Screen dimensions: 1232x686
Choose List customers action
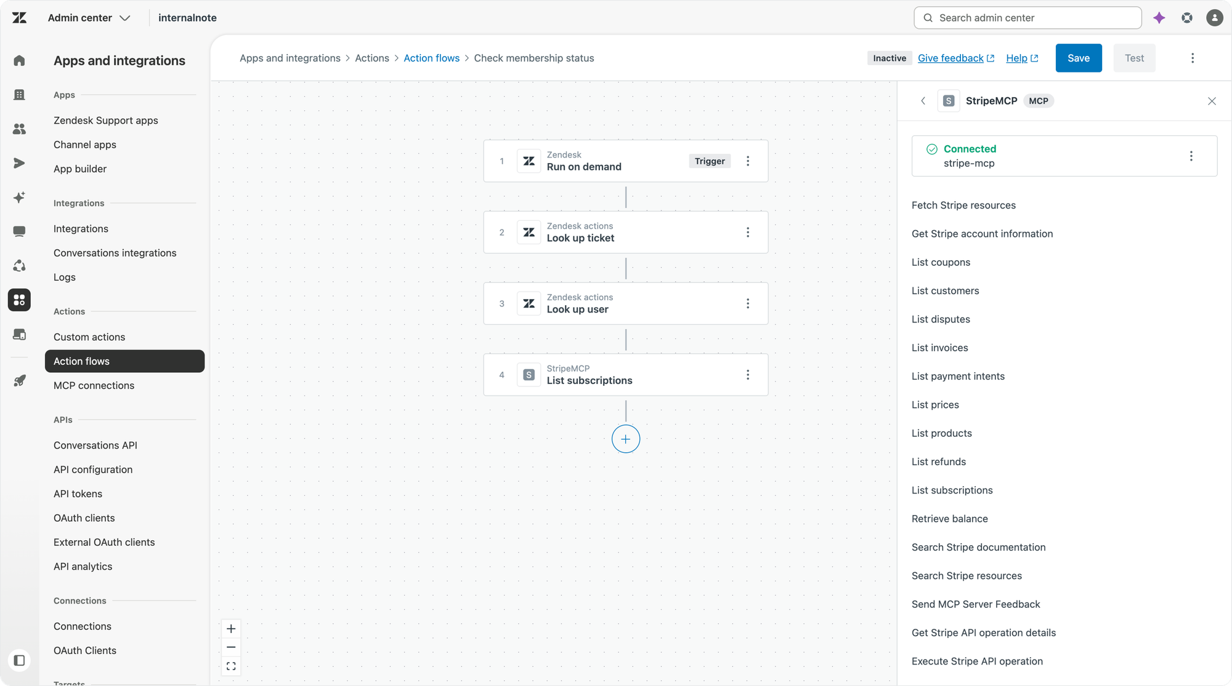[x=945, y=291]
